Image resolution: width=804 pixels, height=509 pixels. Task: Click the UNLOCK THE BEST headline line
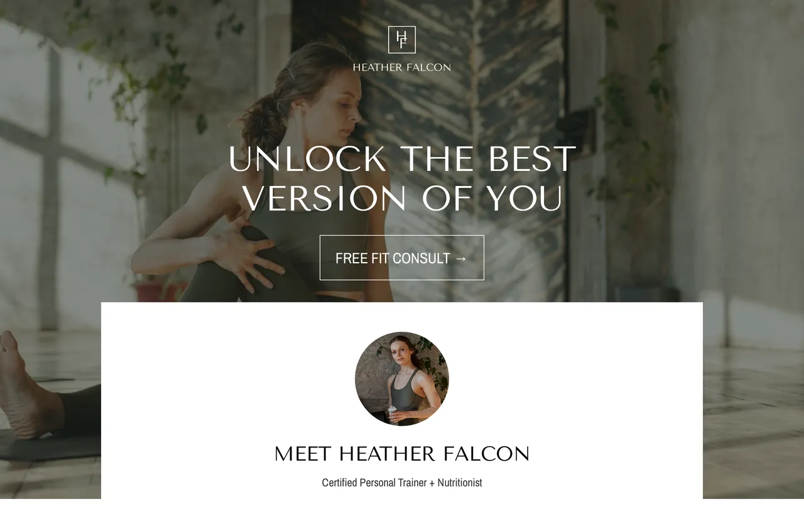point(402,159)
